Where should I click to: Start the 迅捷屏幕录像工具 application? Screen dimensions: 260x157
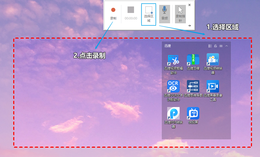pos(213,86)
